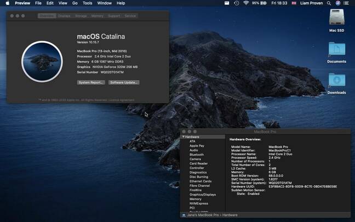
Task: Select the Mac SSD drive icon
Action: tap(337, 17)
